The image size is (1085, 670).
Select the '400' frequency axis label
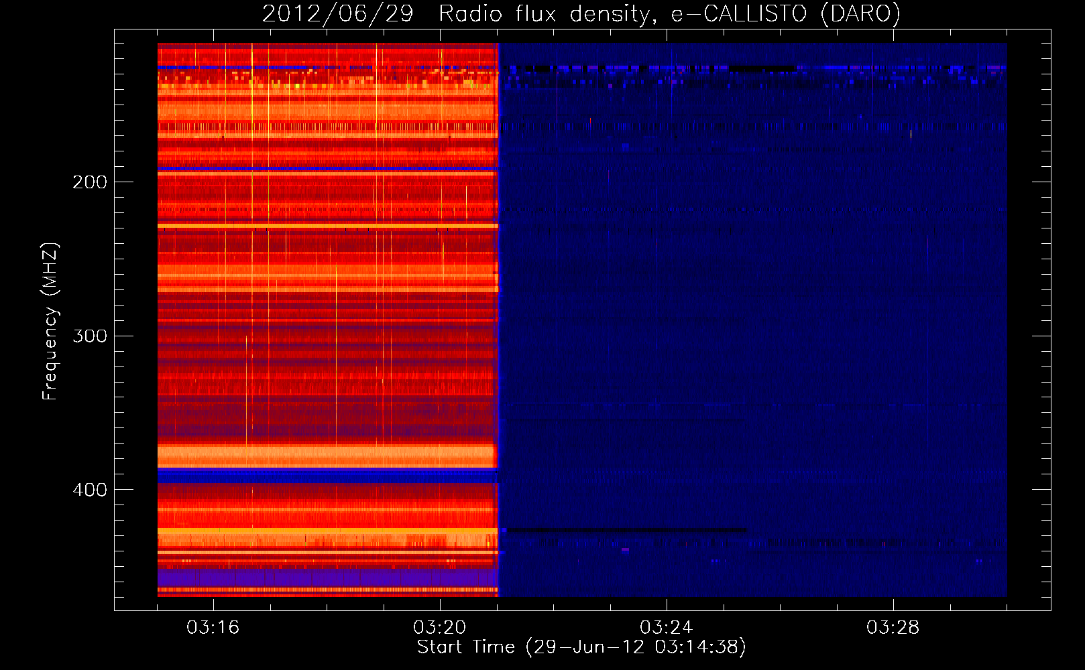(x=90, y=490)
